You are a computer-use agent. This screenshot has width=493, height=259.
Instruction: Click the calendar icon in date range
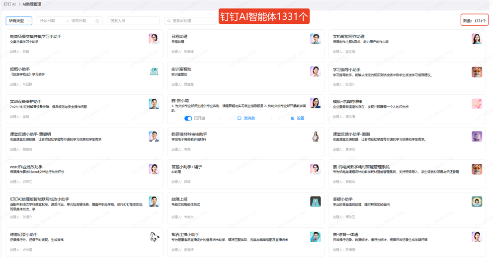click(97, 21)
